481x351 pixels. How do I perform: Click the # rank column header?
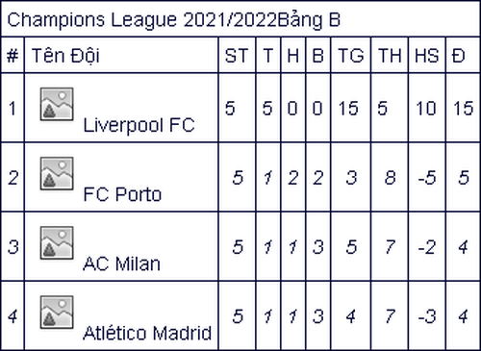click(x=13, y=56)
